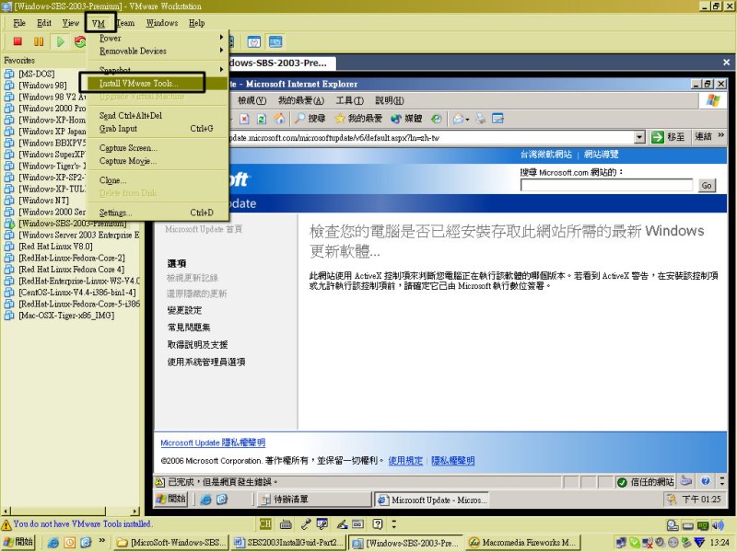Click the History icon in IE toolbar
Viewport: 737px width, 552px height.
tap(437, 119)
